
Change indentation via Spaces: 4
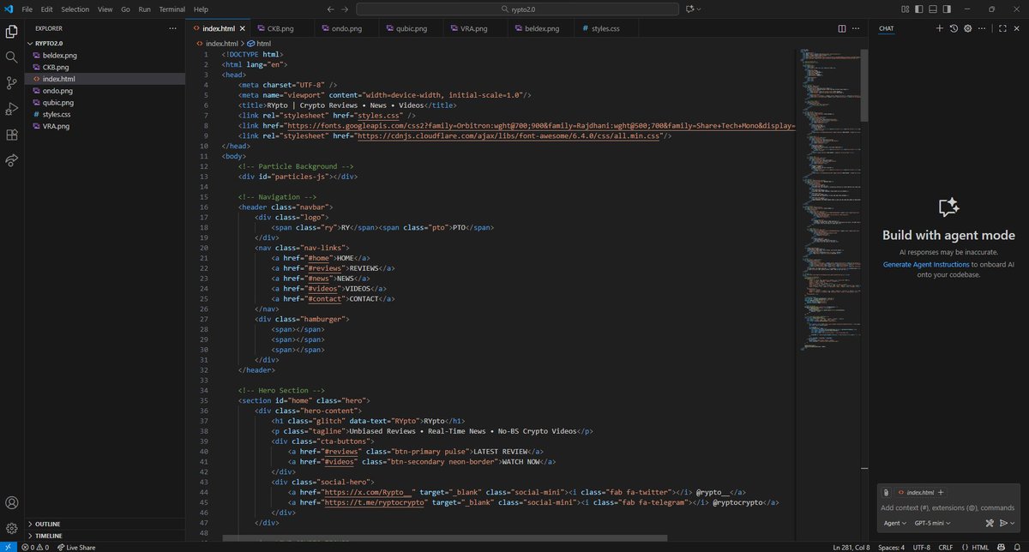click(892, 547)
